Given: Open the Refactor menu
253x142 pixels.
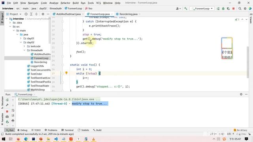Looking at the screenshot, I should [x=65, y=3].
